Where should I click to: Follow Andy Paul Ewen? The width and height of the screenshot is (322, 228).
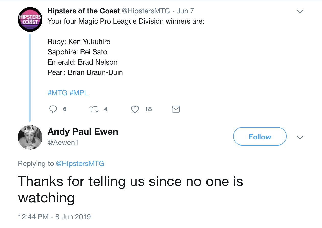click(260, 137)
